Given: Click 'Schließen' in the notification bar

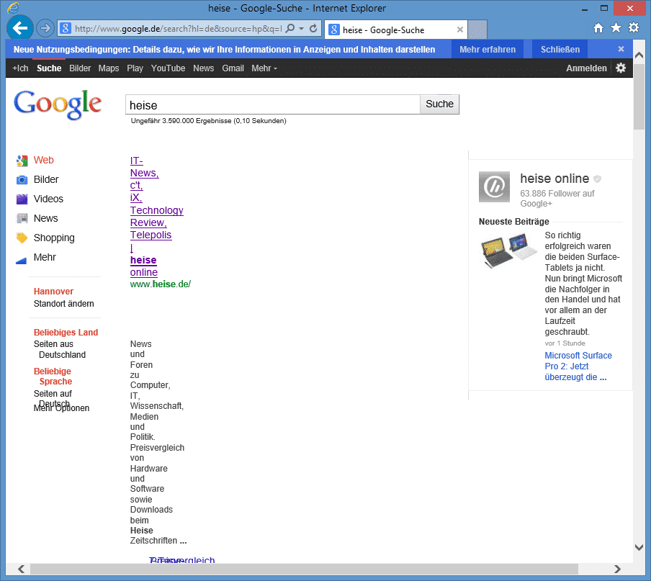Looking at the screenshot, I should click(x=560, y=50).
